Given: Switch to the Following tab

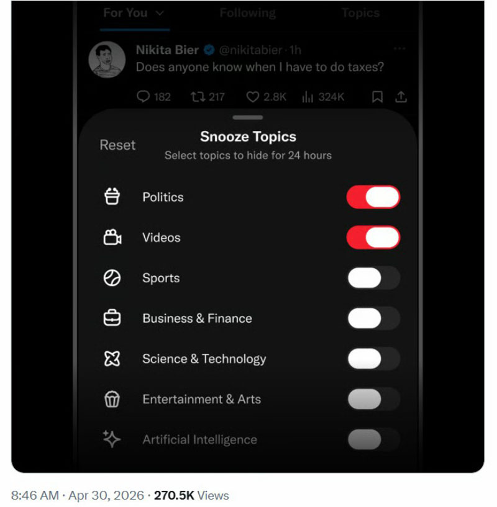Looking at the screenshot, I should tap(247, 13).
